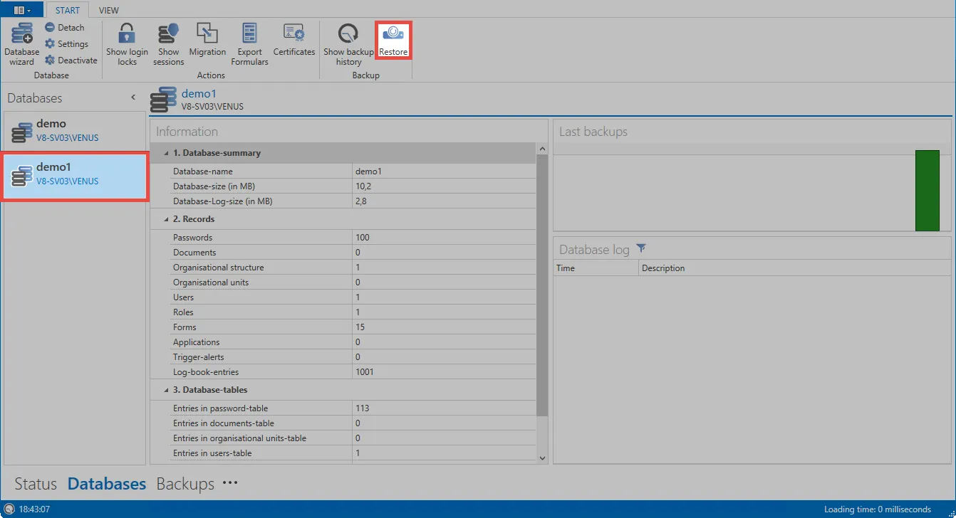Select the demo database in the list
The height and width of the screenshot is (518, 956).
[x=75, y=130]
